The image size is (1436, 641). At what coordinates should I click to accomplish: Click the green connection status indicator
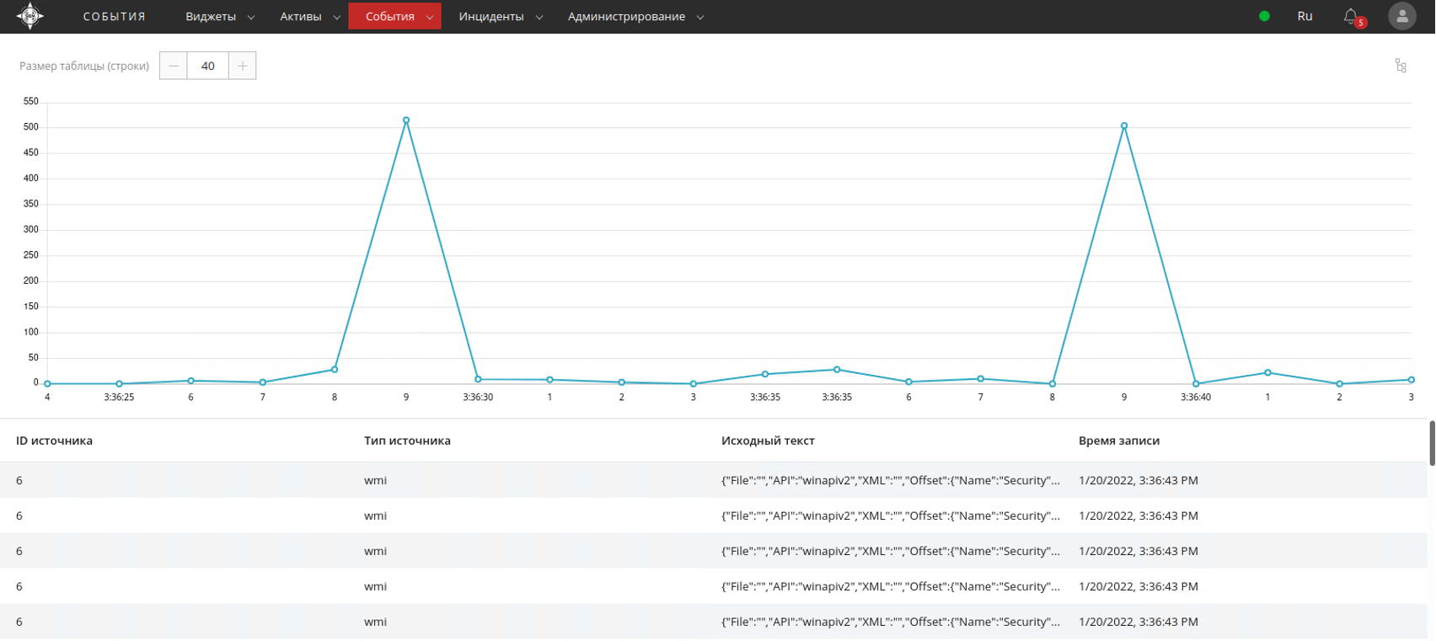coord(1264,16)
